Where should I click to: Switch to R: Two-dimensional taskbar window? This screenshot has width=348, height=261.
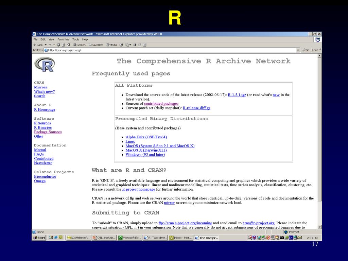pos(155,238)
